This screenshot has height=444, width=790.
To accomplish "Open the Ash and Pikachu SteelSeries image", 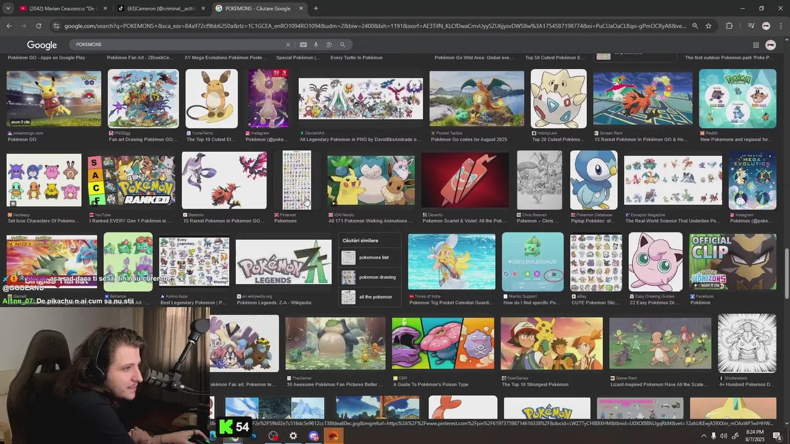I will [x=552, y=343].
